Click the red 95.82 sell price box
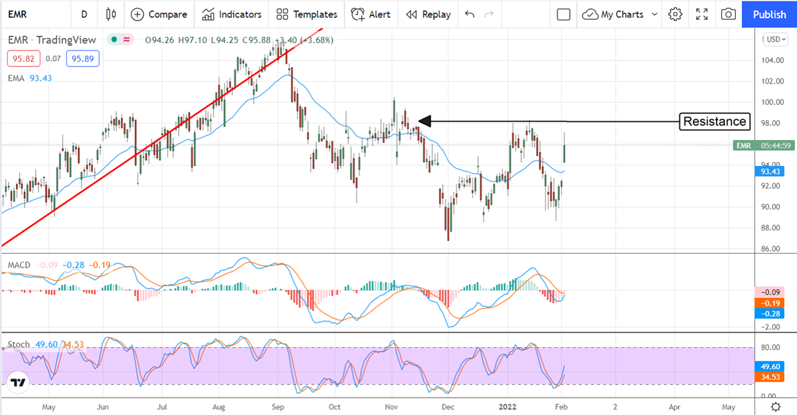Image resolution: width=797 pixels, height=415 pixels. pos(24,58)
